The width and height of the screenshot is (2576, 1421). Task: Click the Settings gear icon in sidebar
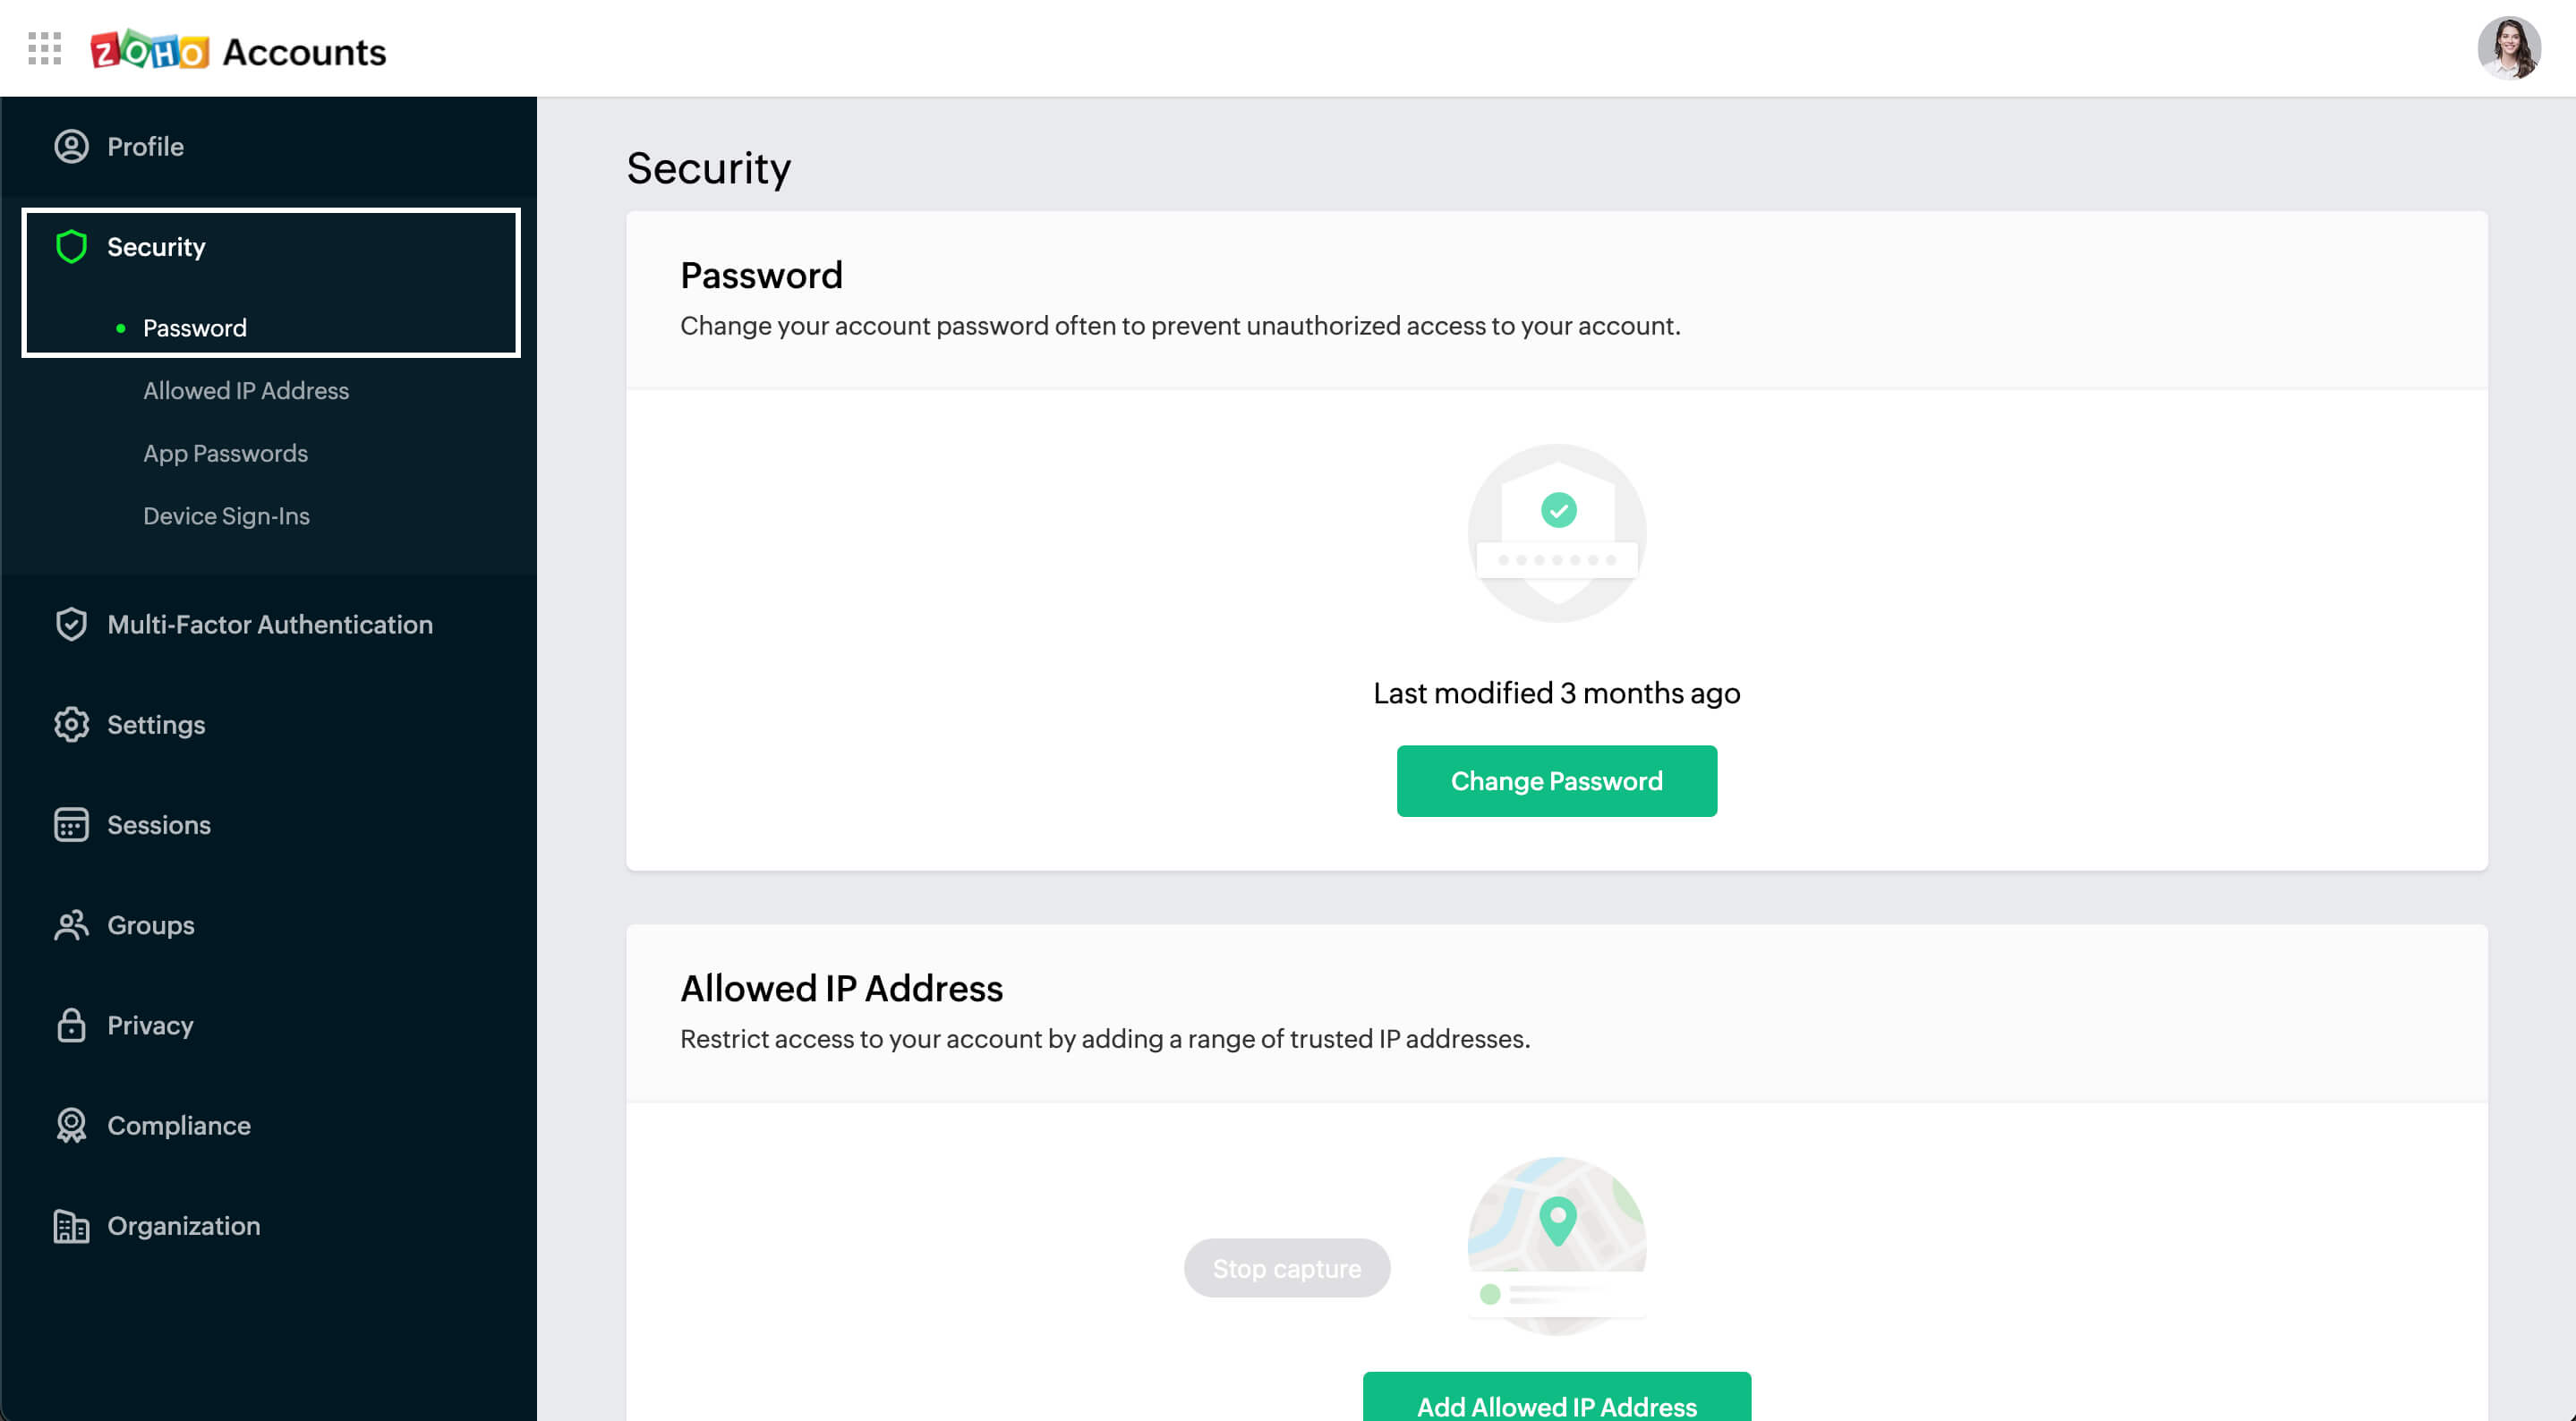click(x=70, y=723)
